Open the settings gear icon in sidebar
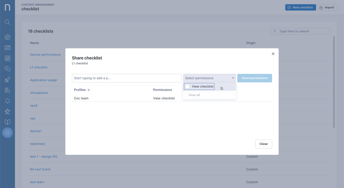 pos(8,132)
